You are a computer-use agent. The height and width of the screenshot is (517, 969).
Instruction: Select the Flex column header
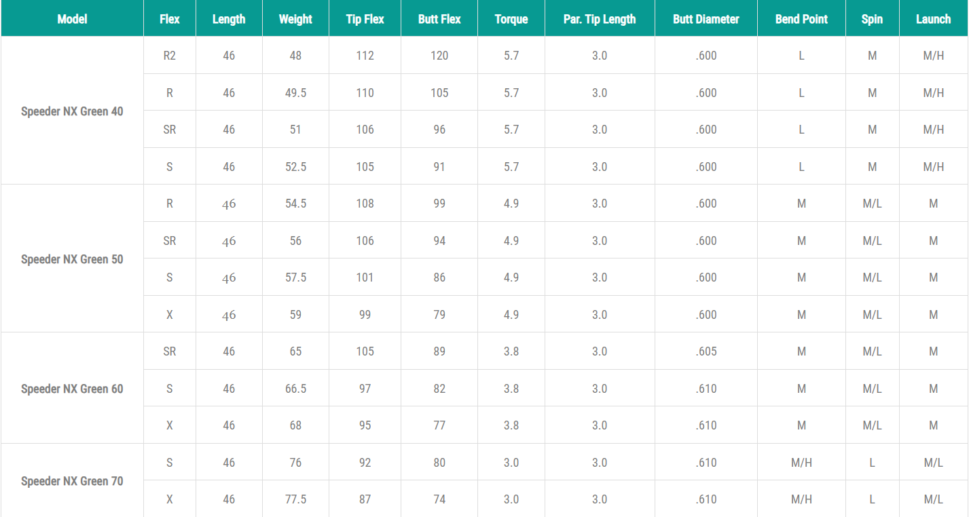click(169, 19)
